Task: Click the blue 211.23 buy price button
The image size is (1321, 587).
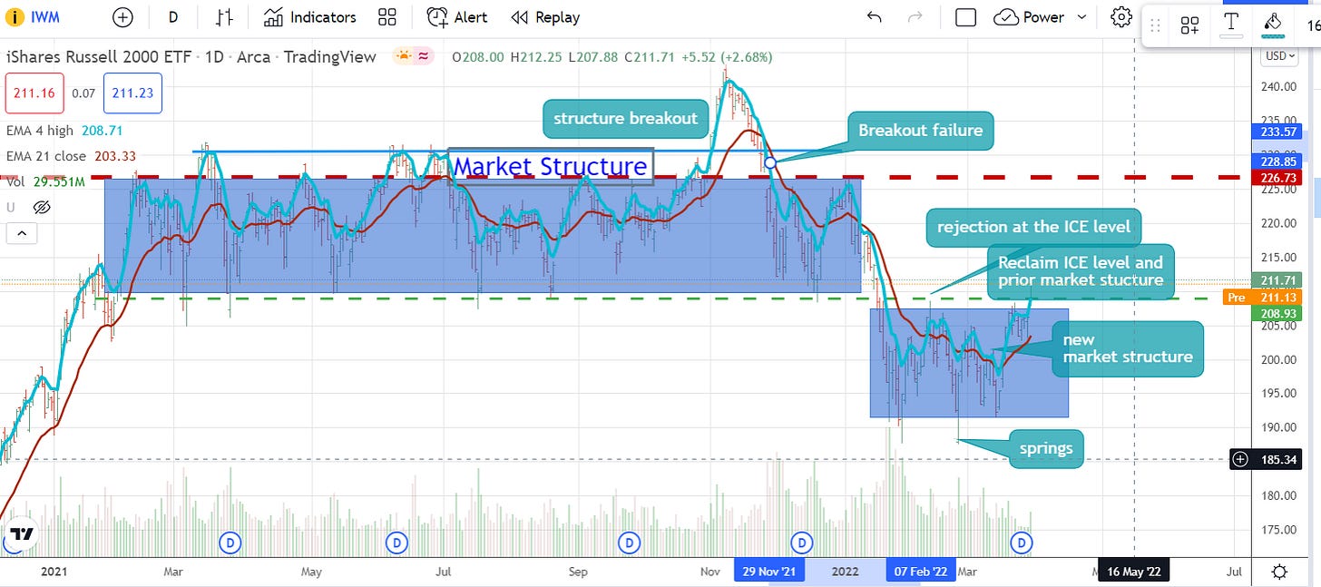Action: tap(132, 93)
